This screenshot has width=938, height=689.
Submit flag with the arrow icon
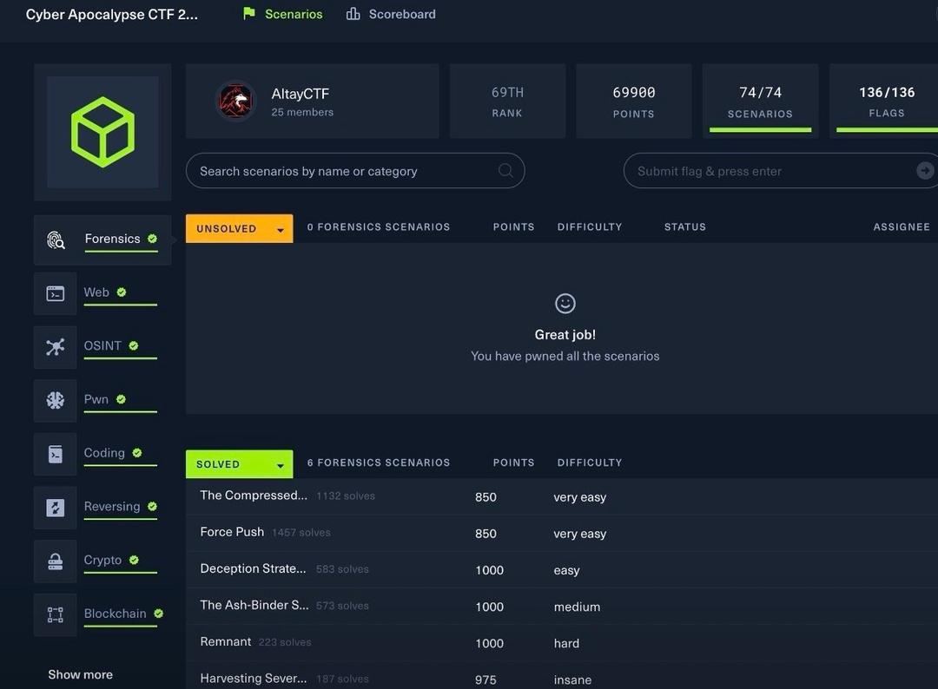925,171
